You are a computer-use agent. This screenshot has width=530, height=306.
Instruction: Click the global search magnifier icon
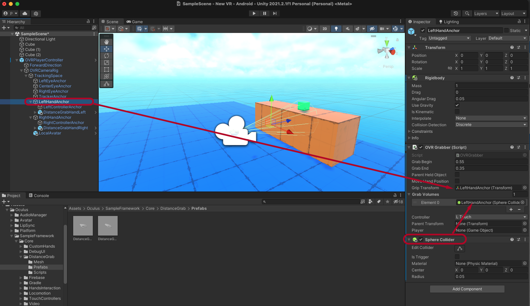467,13
